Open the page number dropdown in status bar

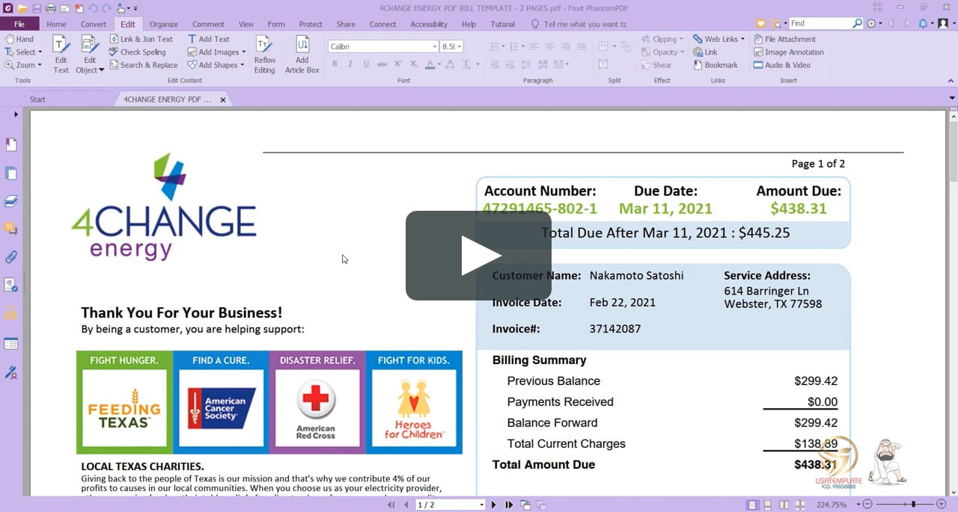pos(481,505)
